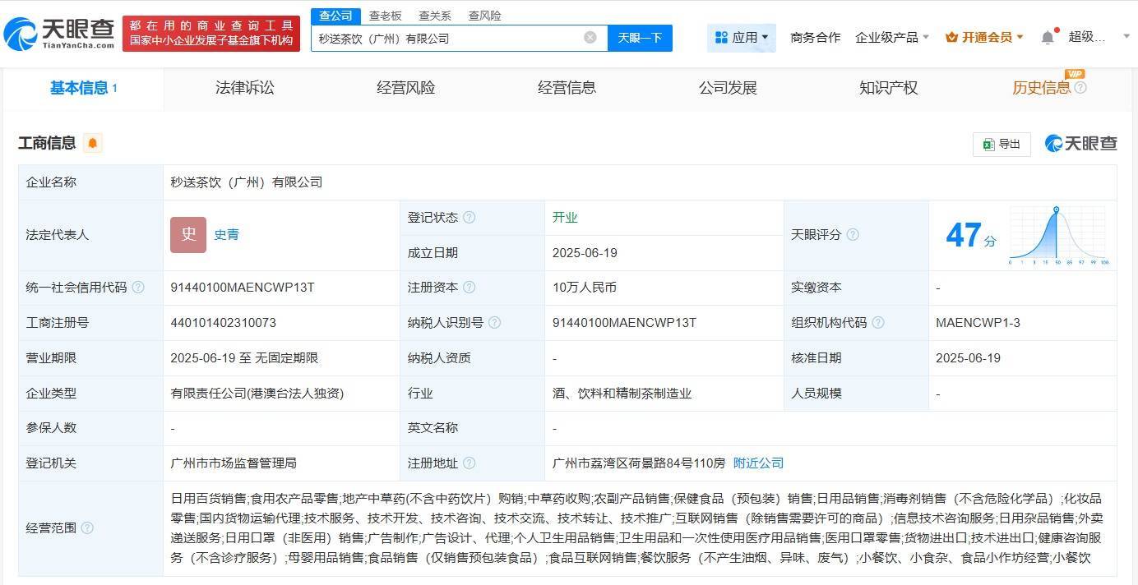This screenshot has height=585, width=1138.
Task: Click the credit code 91440100MAENCWP13T in 统一社会信用代码 row
Action: click(x=243, y=288)
